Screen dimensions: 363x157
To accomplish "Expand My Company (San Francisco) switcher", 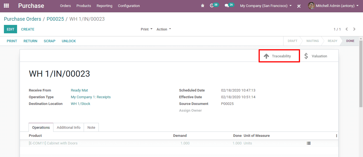I will click(x=266, y=6).
